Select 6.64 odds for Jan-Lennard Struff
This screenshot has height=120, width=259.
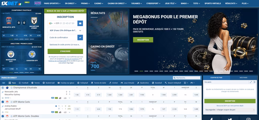pos(99,109)
